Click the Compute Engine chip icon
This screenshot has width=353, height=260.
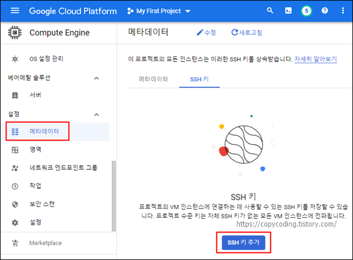(x=15, y=33)
